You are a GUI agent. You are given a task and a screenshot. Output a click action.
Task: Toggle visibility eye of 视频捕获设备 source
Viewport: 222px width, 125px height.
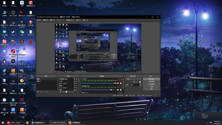75,79
